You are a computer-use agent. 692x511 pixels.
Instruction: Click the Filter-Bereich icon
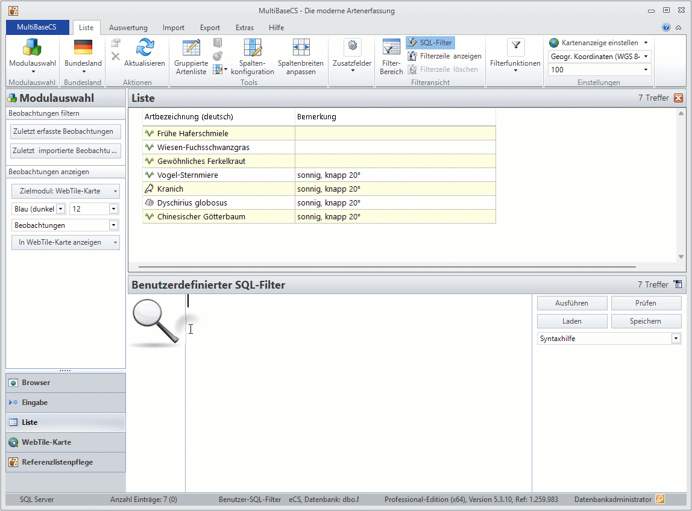pyautogui.click(x=391, y=48)
